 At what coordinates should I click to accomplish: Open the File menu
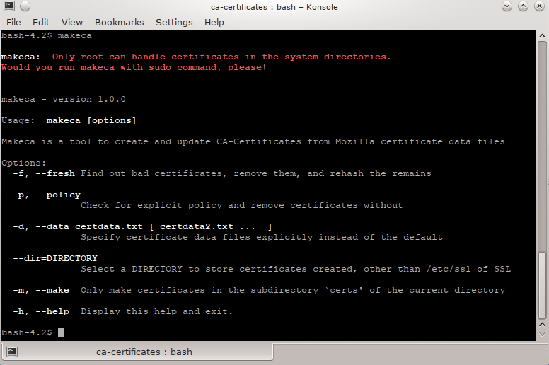pyautogui.click(x=13, y=22)
